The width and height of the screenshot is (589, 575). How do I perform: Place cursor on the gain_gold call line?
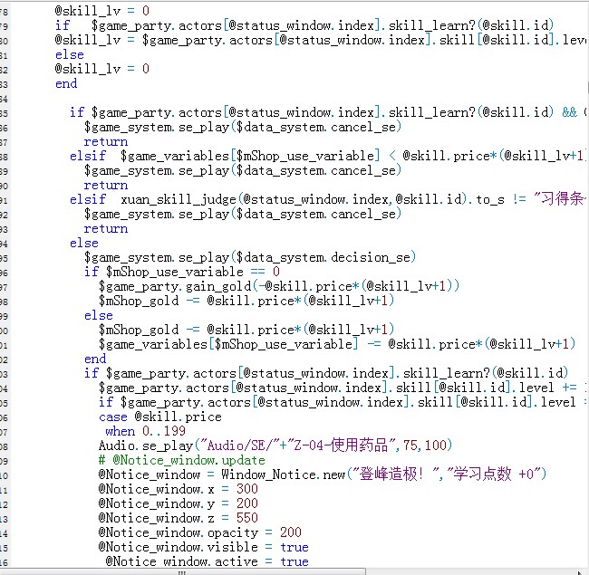pyautogui.click(x=279, y=286)
